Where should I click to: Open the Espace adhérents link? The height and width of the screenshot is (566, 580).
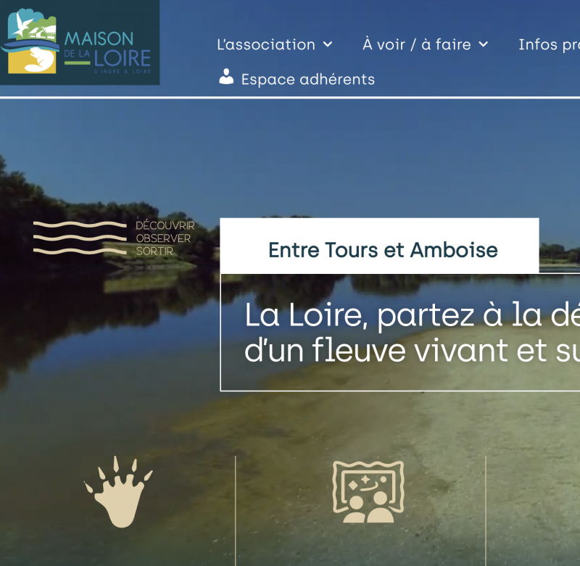click(307, 79)
